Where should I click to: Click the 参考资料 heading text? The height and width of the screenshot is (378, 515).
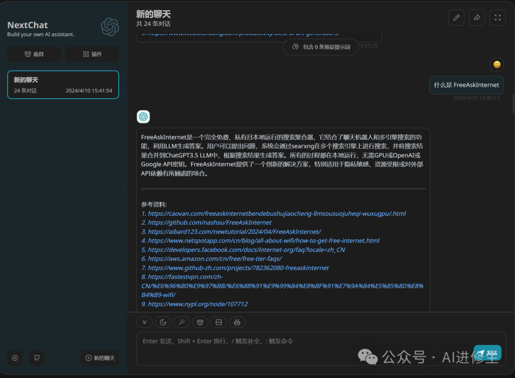pyautogui.click(x=154, y=204)
